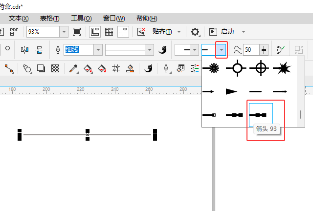Screen dimensions: 313x211
Task: Select the blend tool icon
Action: point(27,68)
